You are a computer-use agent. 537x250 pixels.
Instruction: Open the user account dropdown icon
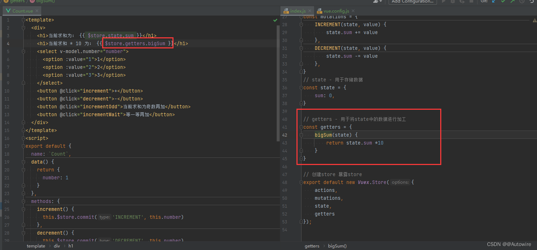[x=377, y=1]
